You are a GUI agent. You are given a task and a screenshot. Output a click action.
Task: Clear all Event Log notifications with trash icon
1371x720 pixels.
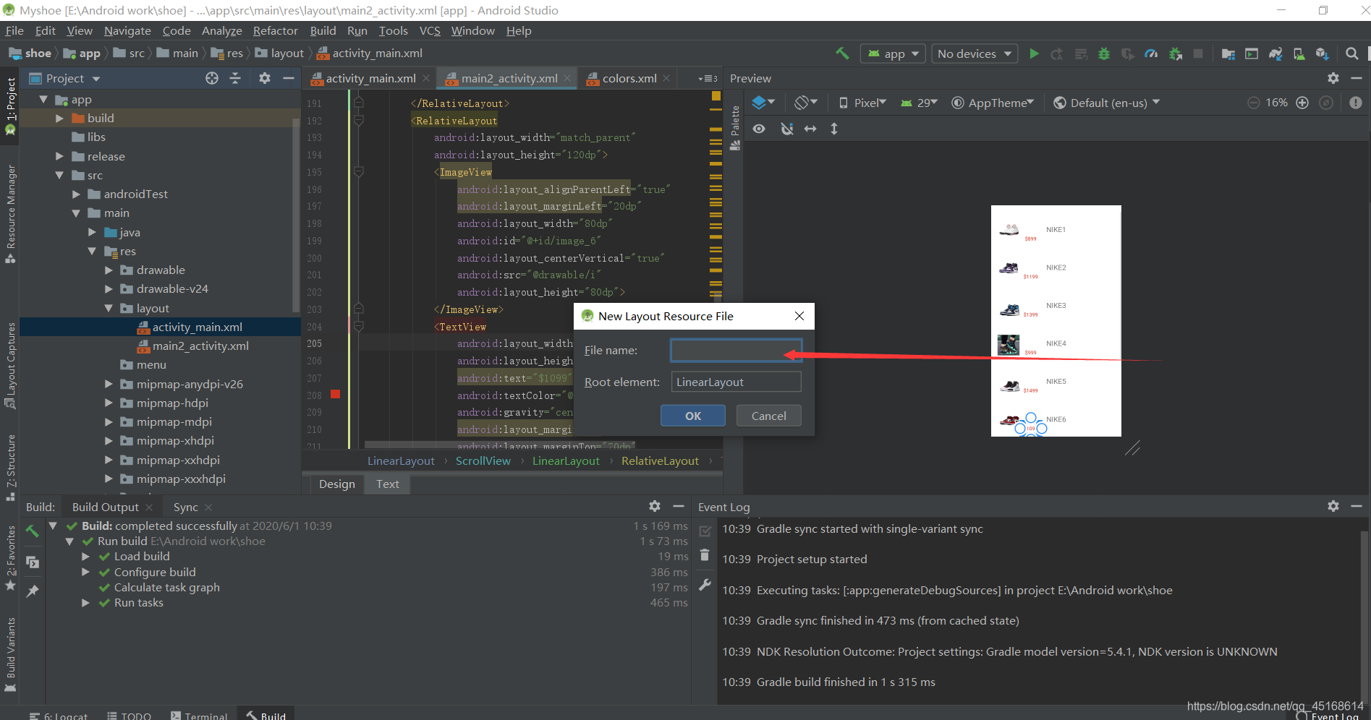pyautogui.click(x=705, y=555)
